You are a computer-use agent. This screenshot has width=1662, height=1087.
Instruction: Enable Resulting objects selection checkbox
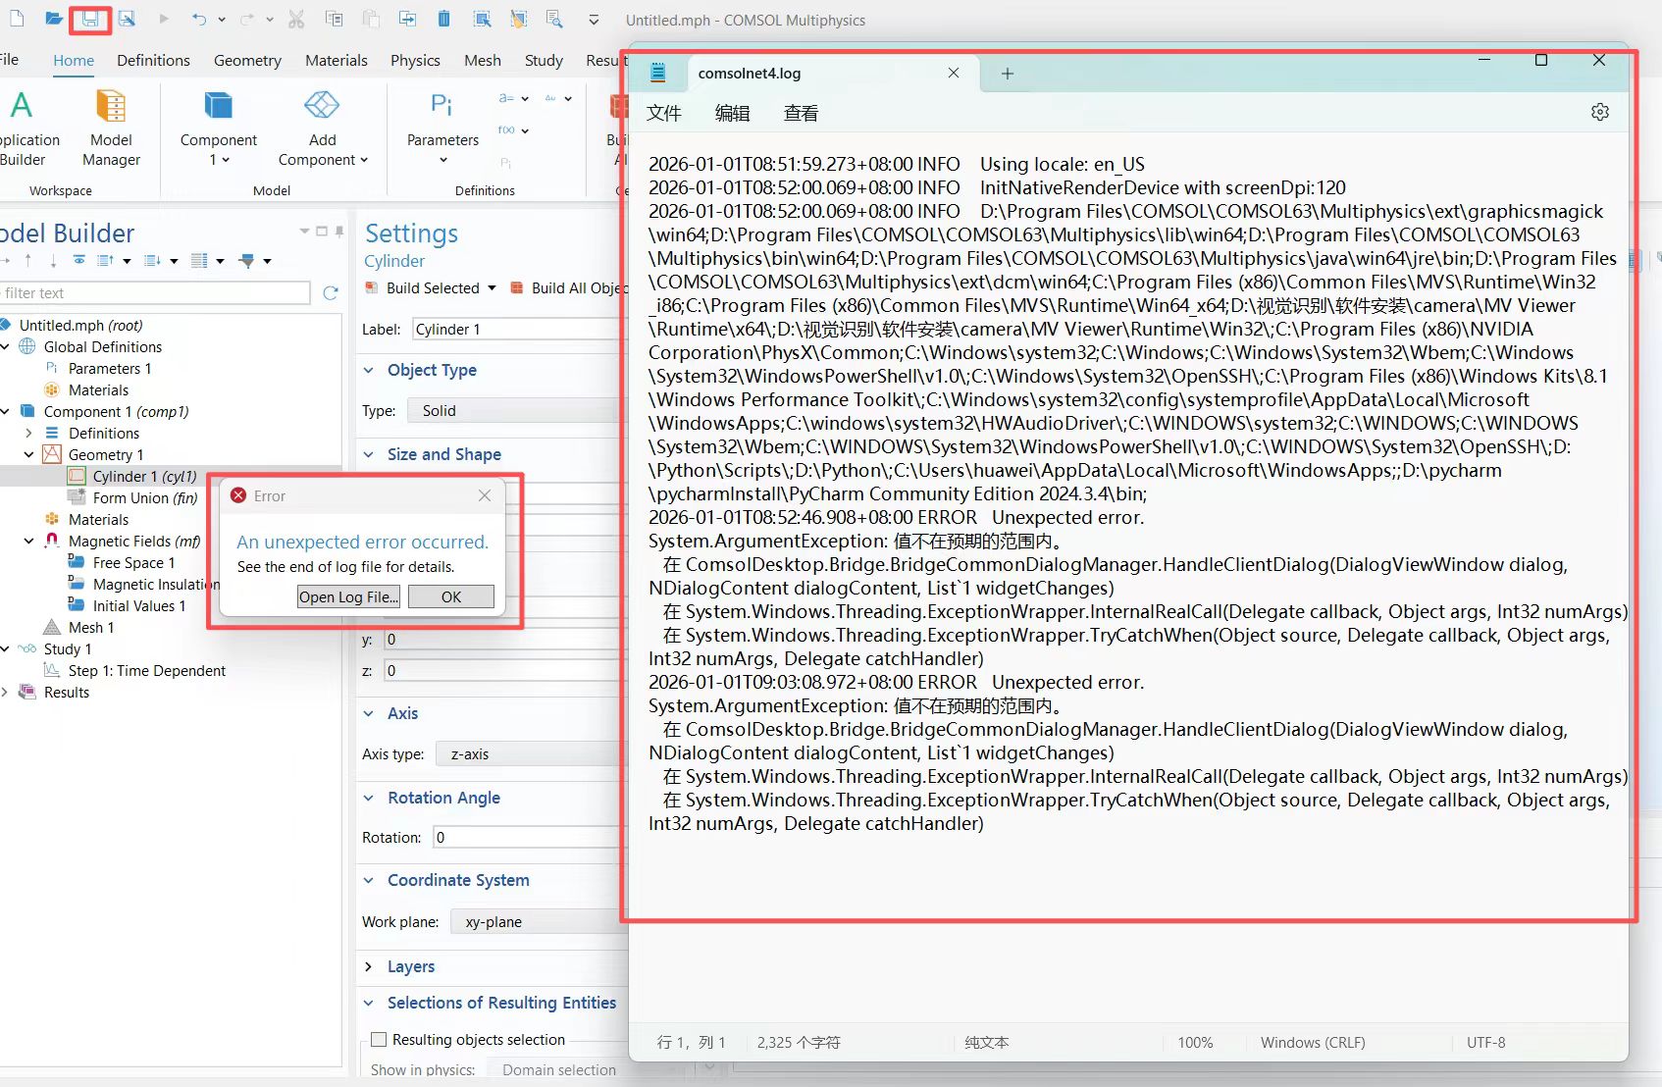[379, 1040]
